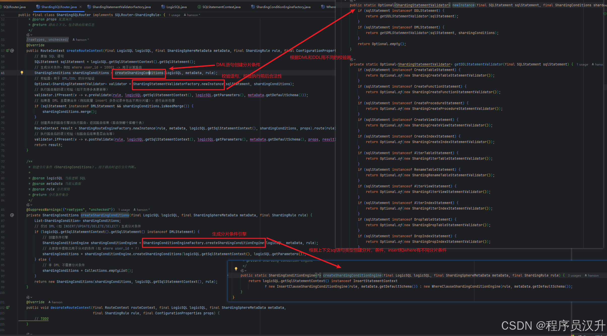Image resolution: width=607 pixels, height=336 pixels.
Task: Click the AI assistant icon above @SuppressWarnings
Action: pos(28,205)
